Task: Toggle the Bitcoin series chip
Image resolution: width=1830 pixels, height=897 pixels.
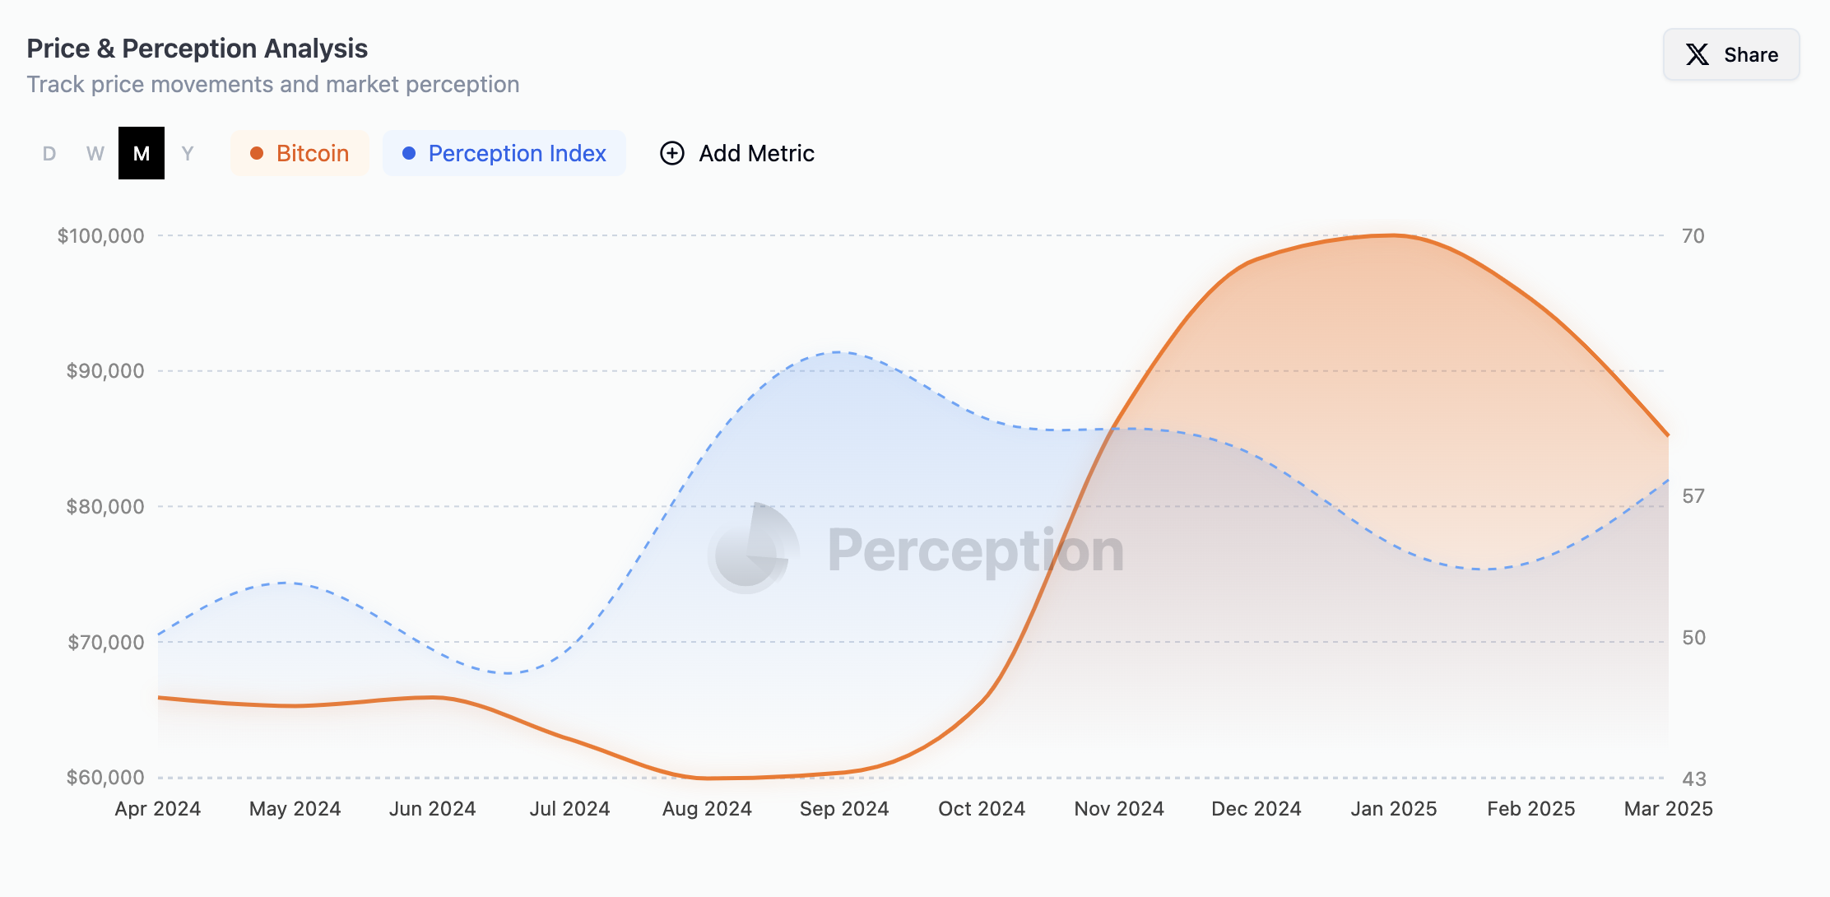Action: tap(300, 154)
